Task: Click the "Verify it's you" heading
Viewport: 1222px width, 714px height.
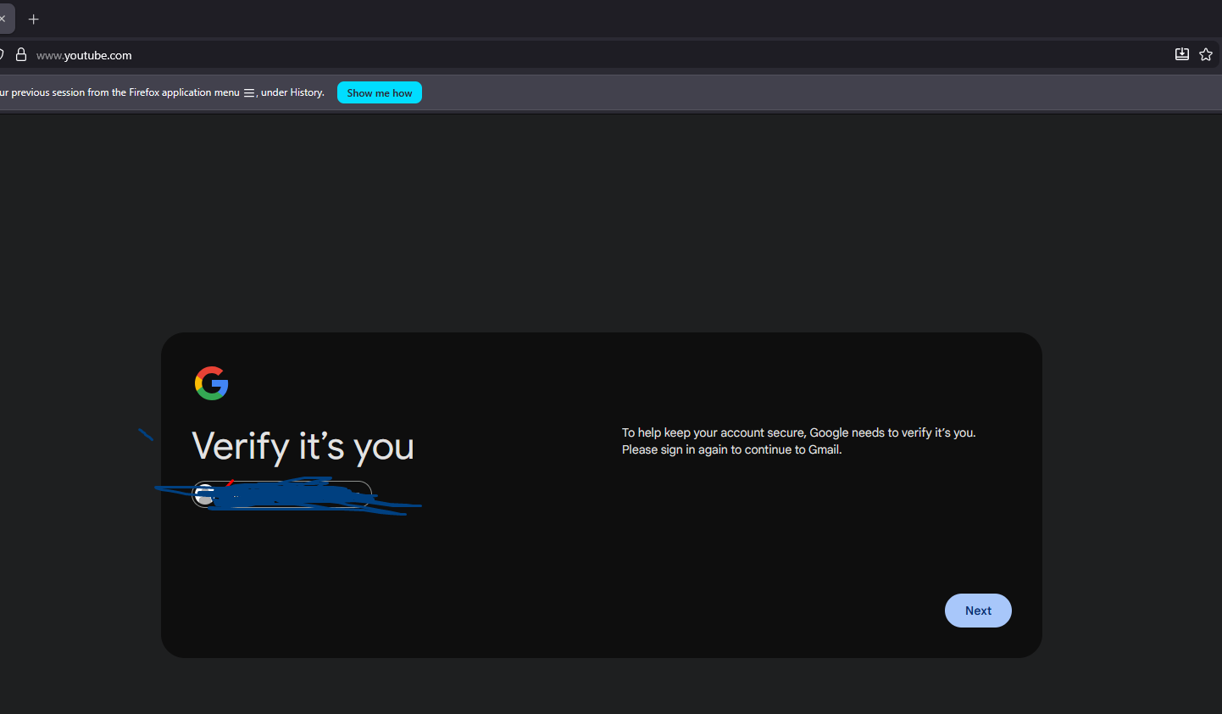Action: click(x=303, y=446)
